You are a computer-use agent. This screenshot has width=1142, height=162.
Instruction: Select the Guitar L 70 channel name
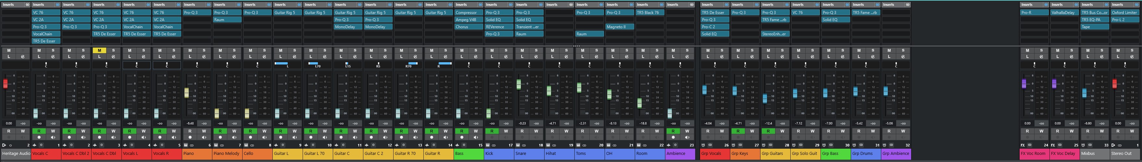317,154
